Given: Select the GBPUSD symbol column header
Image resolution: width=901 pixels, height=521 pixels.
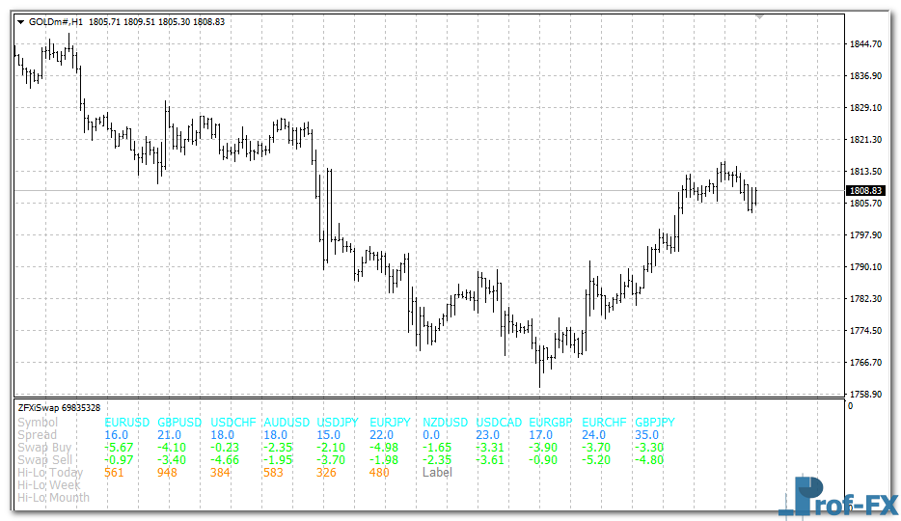Looking at the screenshot, I should coord(179,423).
